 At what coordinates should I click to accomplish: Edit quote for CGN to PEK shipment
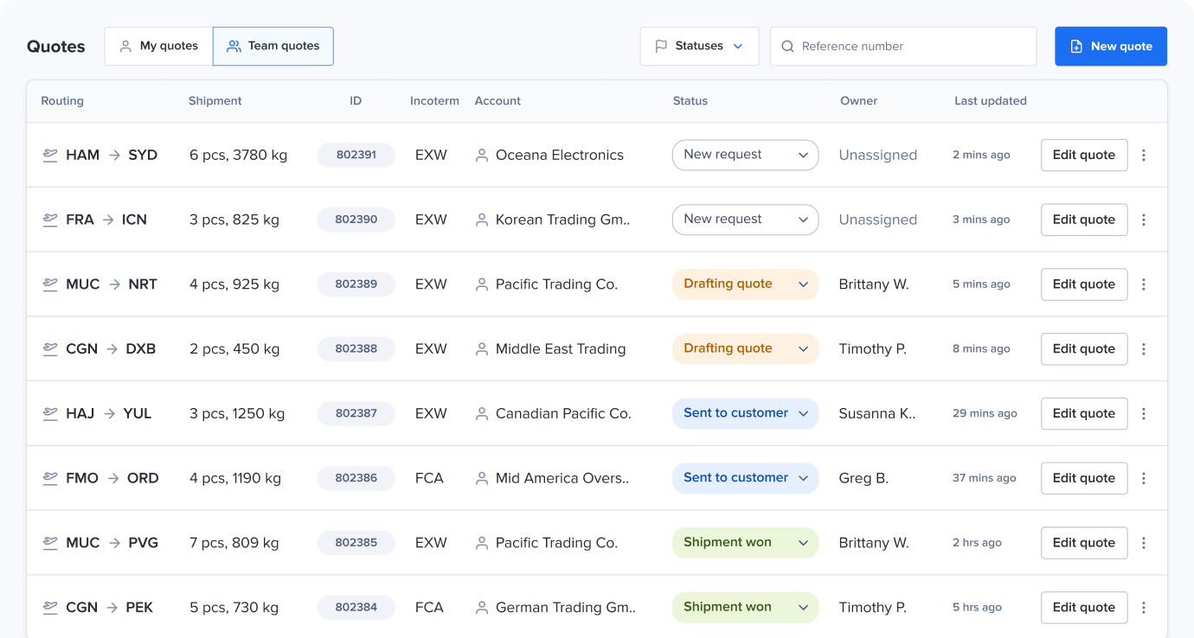1084,608
